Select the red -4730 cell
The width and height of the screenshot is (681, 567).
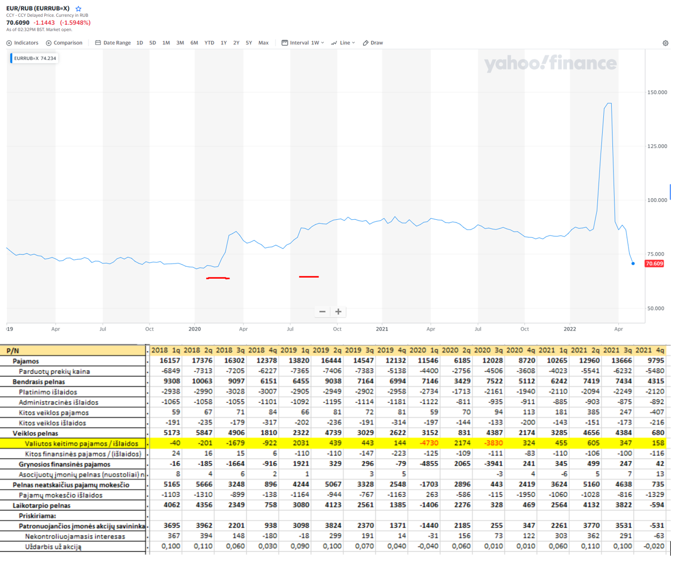coord(424,443)
